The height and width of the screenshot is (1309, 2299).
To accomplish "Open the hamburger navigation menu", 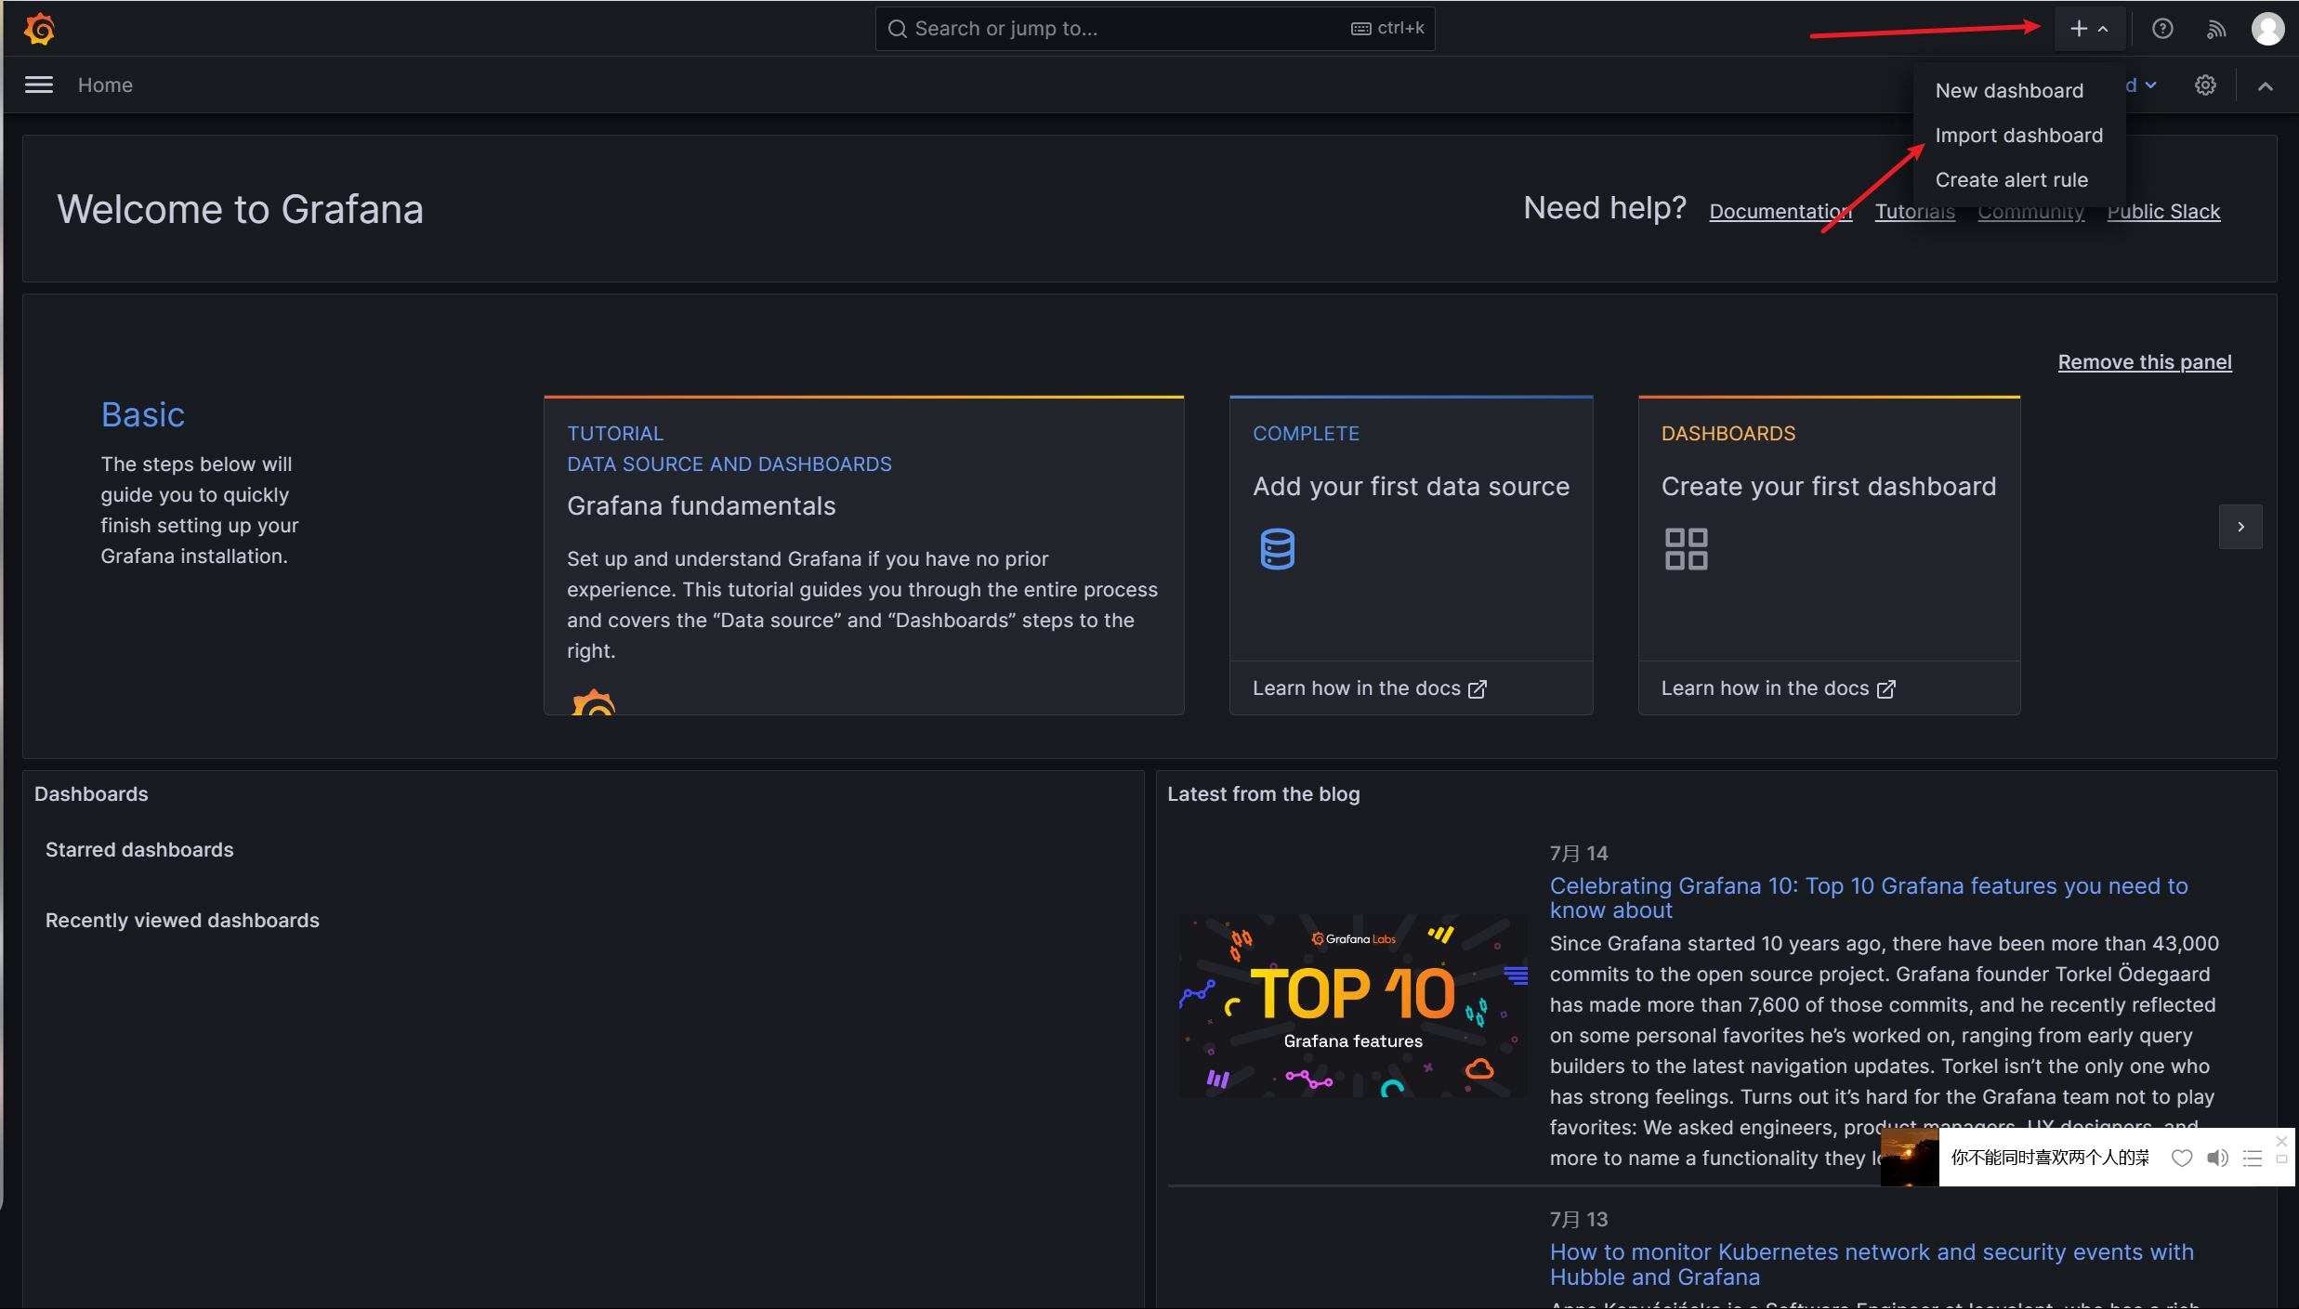I will point(38,85).
